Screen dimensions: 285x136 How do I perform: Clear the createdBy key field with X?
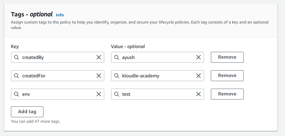pos(99,57)
